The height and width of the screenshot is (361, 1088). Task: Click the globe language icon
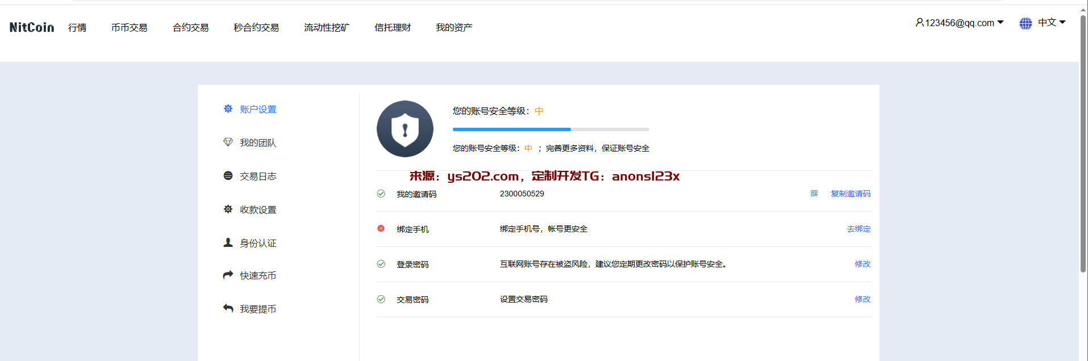click(x=1026, y=23)
